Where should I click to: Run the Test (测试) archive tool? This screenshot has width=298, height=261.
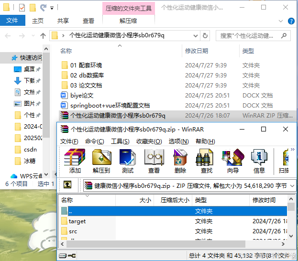point(128,161)
